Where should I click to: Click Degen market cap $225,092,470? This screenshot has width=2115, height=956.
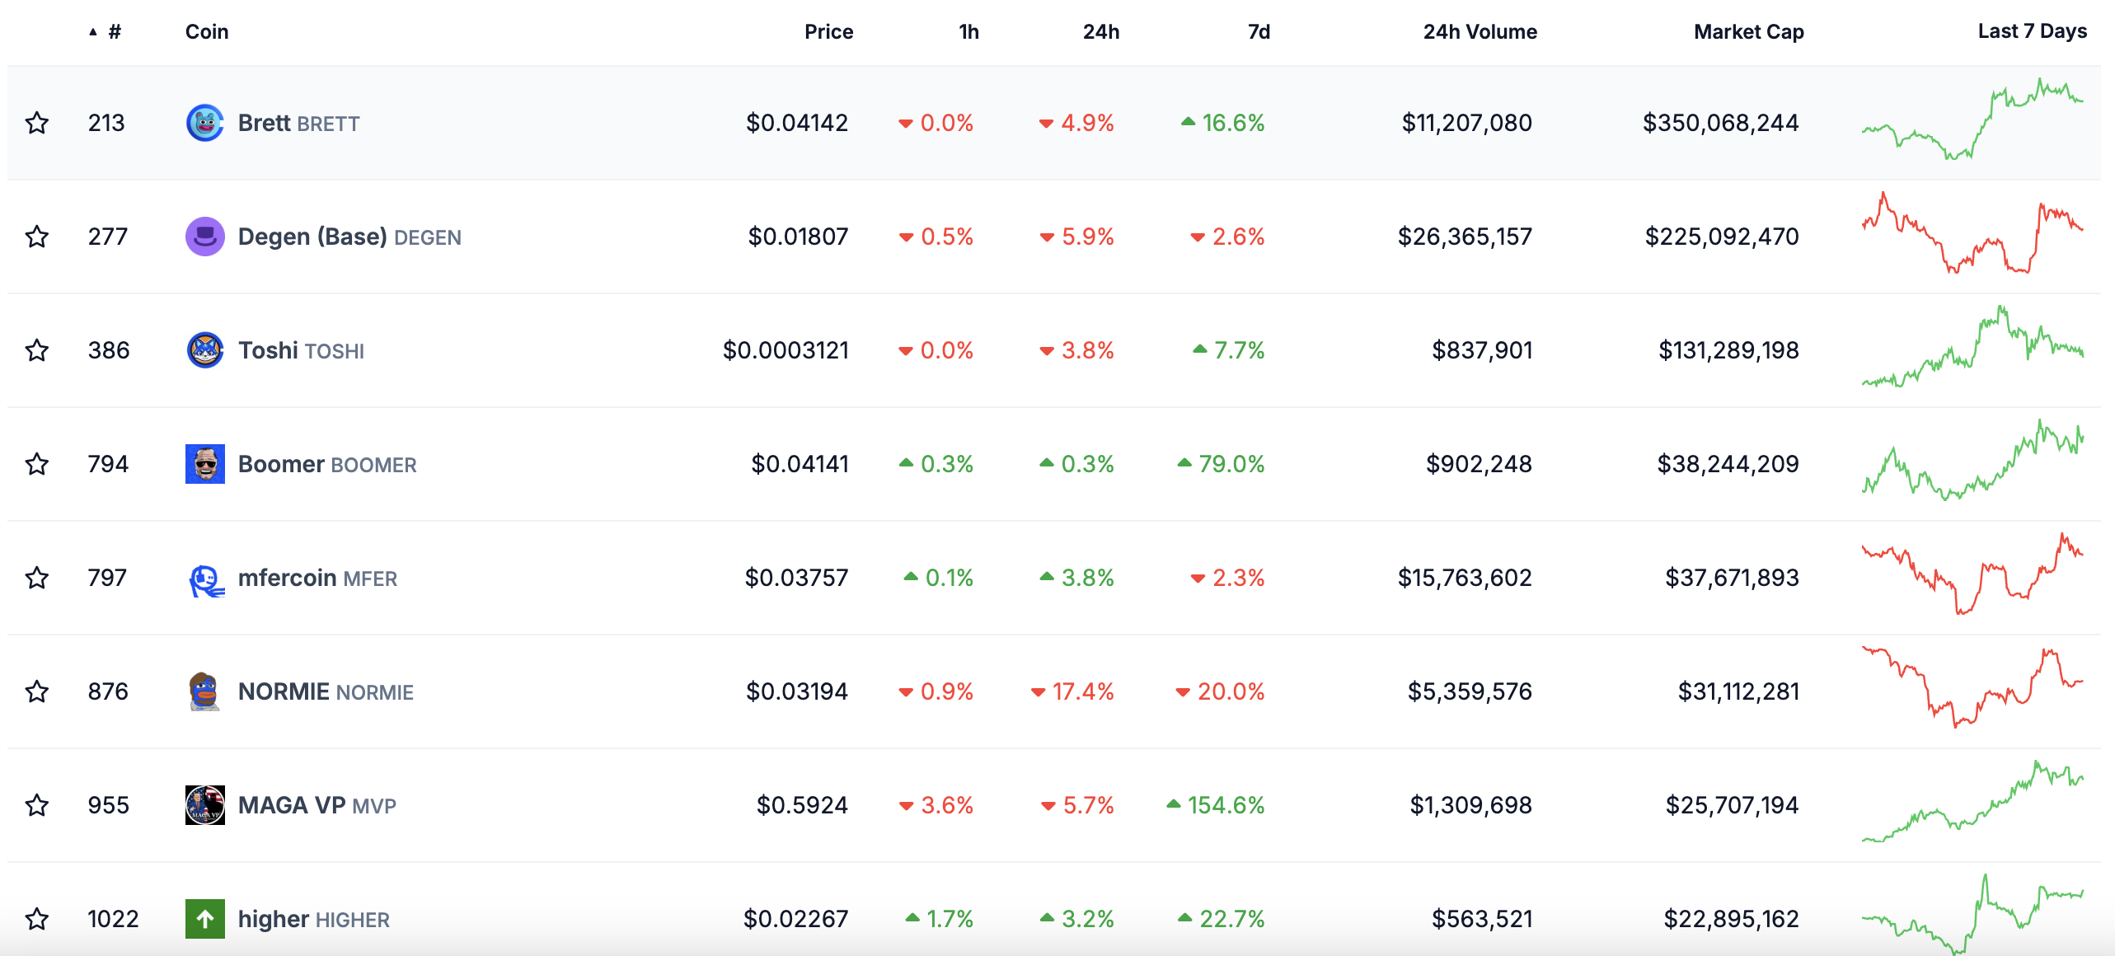[x=1722, y=237]
